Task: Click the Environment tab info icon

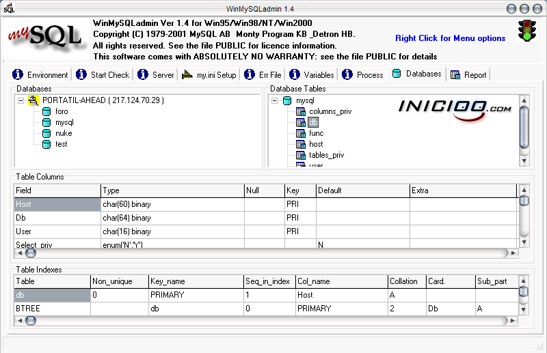Action: pyautogui.click(x=18, y=74)
